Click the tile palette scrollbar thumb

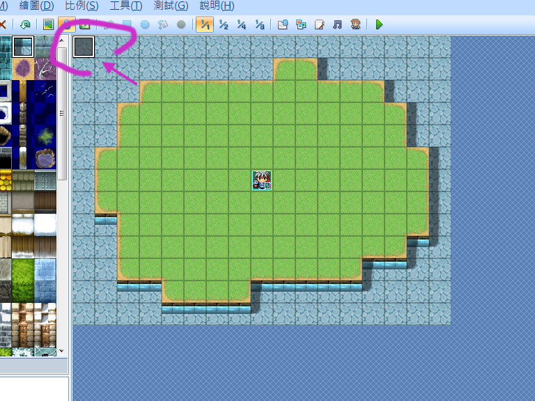[62, 113]
